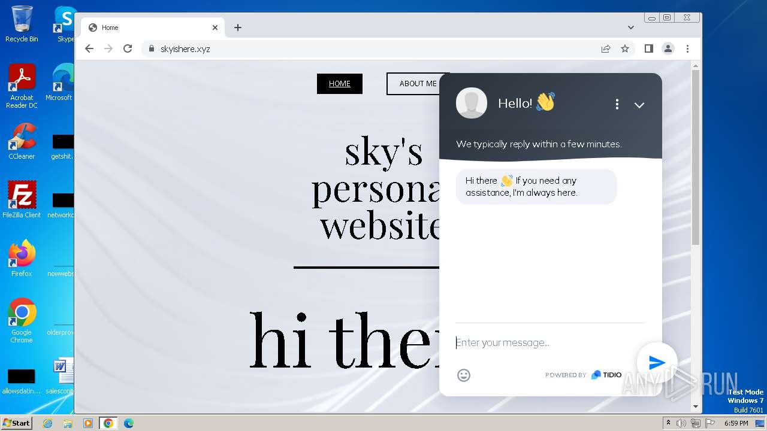
Task: Minimize the Tidio chat widget chevron
Action: [639, 105]
